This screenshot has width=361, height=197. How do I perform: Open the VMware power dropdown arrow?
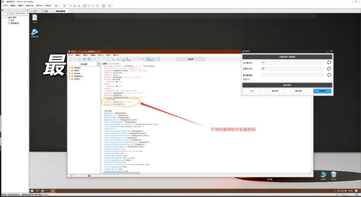coord(59,6)
